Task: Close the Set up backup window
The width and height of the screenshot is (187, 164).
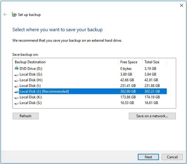Action: 181,5
